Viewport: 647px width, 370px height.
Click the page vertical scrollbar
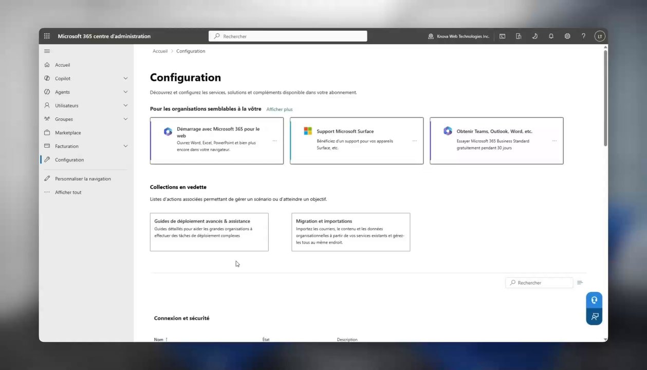605,98
